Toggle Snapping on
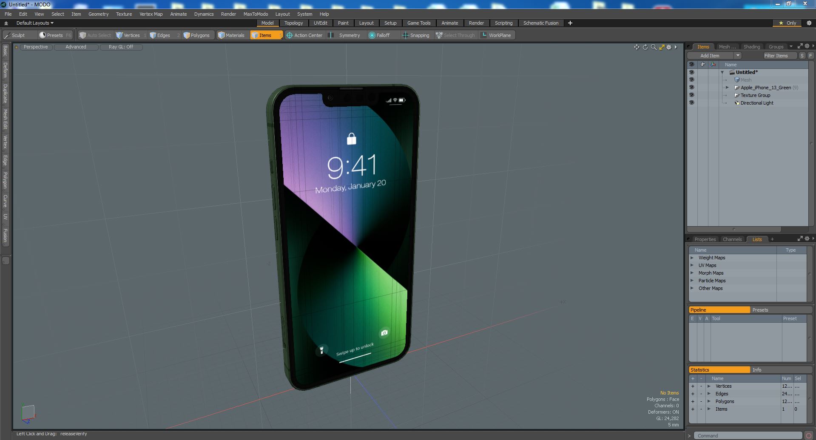The image size is (816, 440). pos(416,35)
